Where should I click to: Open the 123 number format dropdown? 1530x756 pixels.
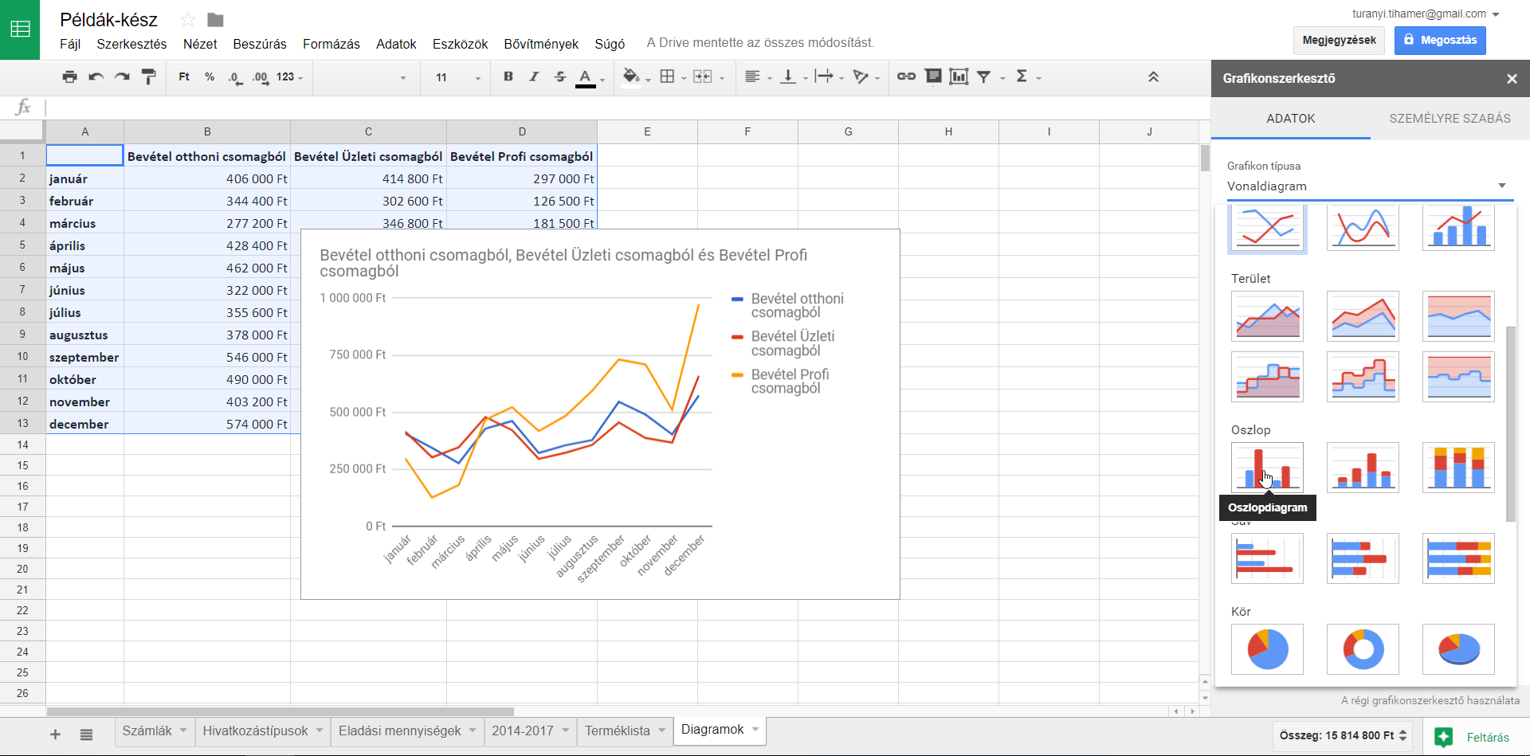click(289, 77)
